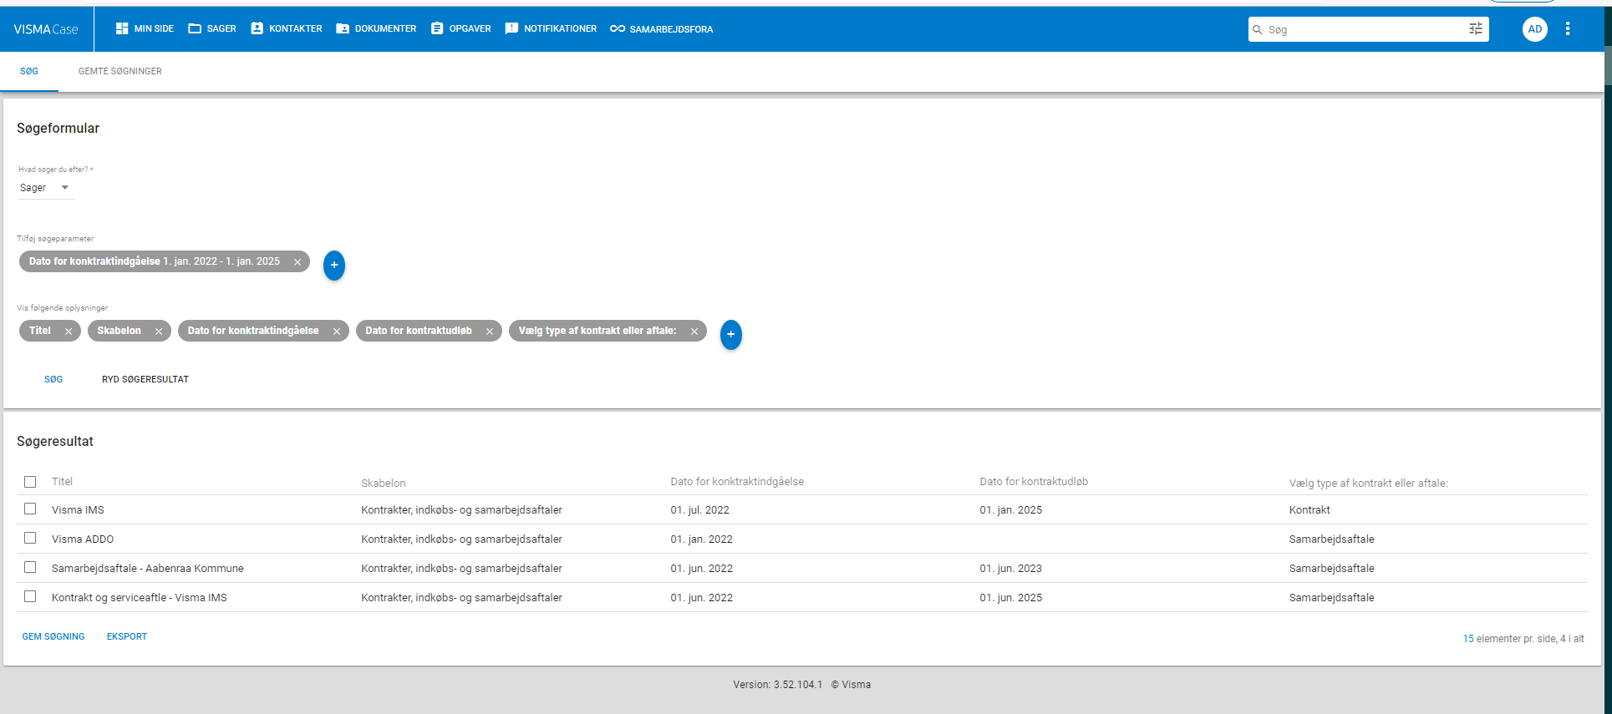Remove the Skabelon column chip
The width and height of the screenshot is (1612, 714).
[159, 332]
